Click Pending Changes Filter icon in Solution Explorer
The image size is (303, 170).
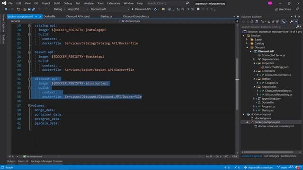[x=262, y=22]
